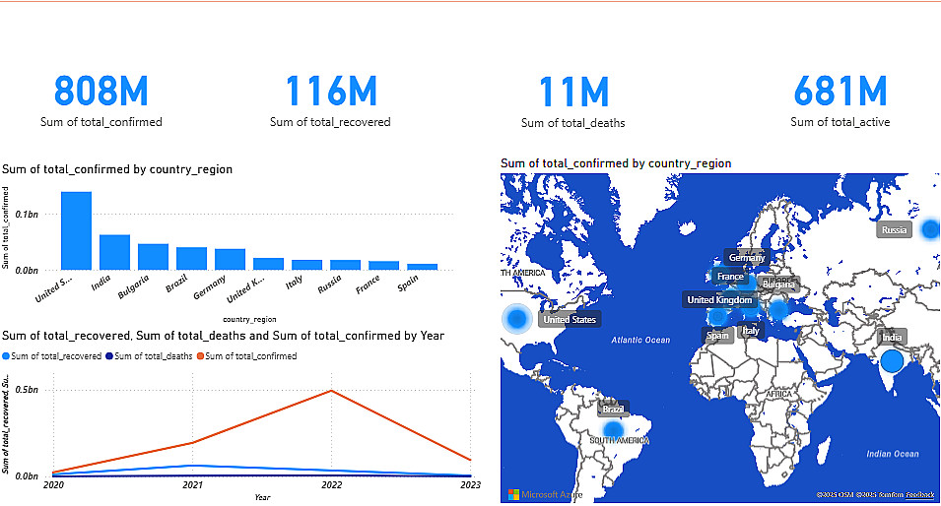Click the 808M total confirmed card
This screenshot has width=941, height=506.
coord(101,100)
